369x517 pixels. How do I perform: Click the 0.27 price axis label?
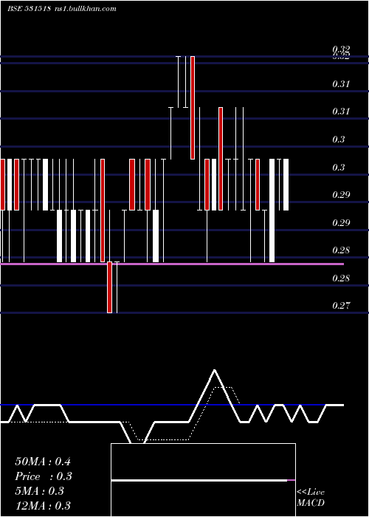[x=341, y=306]
